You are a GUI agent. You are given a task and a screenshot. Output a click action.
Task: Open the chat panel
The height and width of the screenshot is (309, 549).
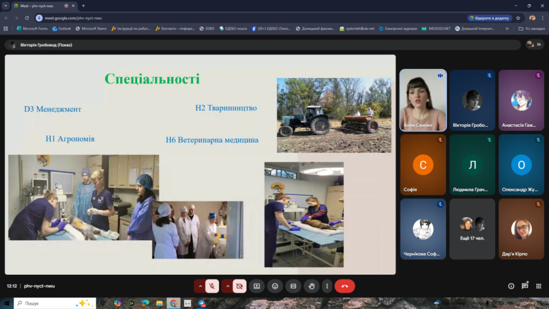coord(525,286)
